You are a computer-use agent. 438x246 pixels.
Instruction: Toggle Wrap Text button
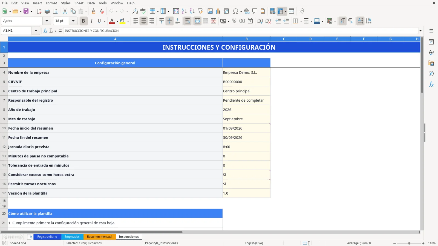(x=188, y=21)
